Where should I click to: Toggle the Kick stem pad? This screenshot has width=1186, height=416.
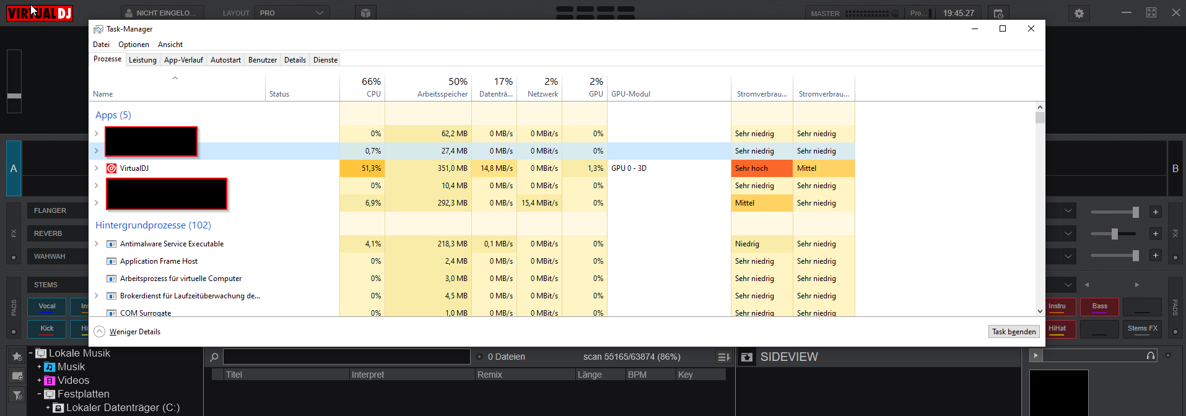[x=47, y=329]
